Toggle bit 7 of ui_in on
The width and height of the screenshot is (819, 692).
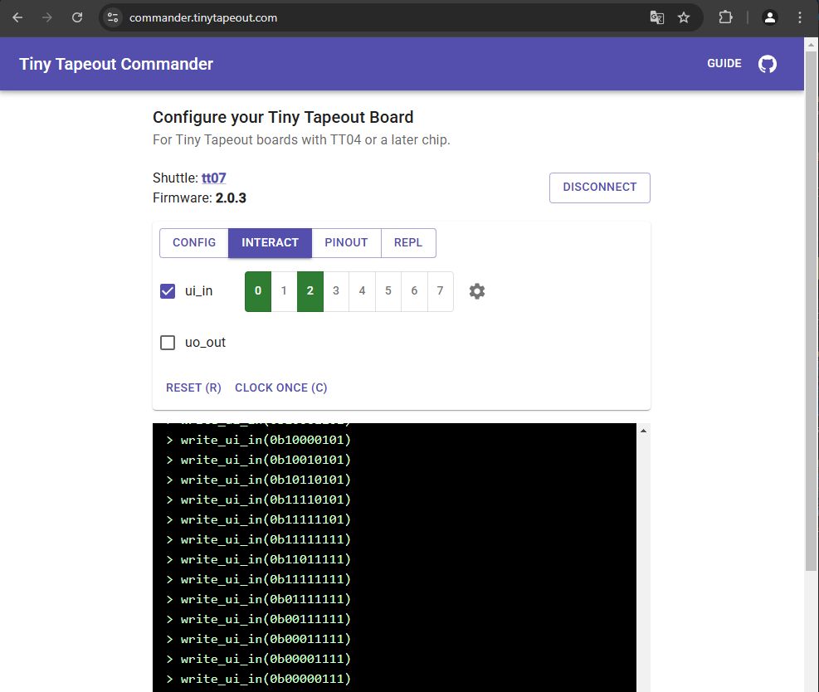coord(440,291)
